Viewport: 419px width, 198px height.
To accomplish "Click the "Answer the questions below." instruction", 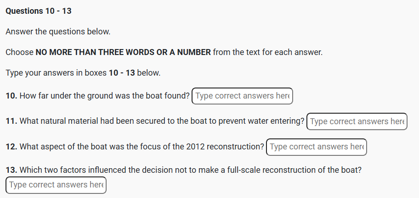I will (x=58, y=32).
